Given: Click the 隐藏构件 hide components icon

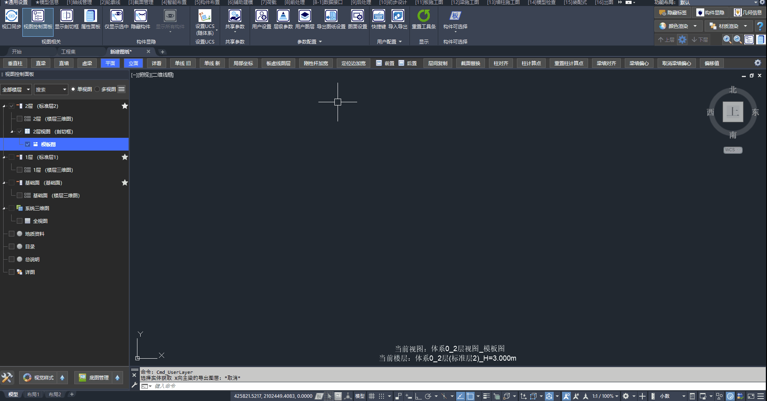Looking at the screenshot, I should click(x=141, y=19).
